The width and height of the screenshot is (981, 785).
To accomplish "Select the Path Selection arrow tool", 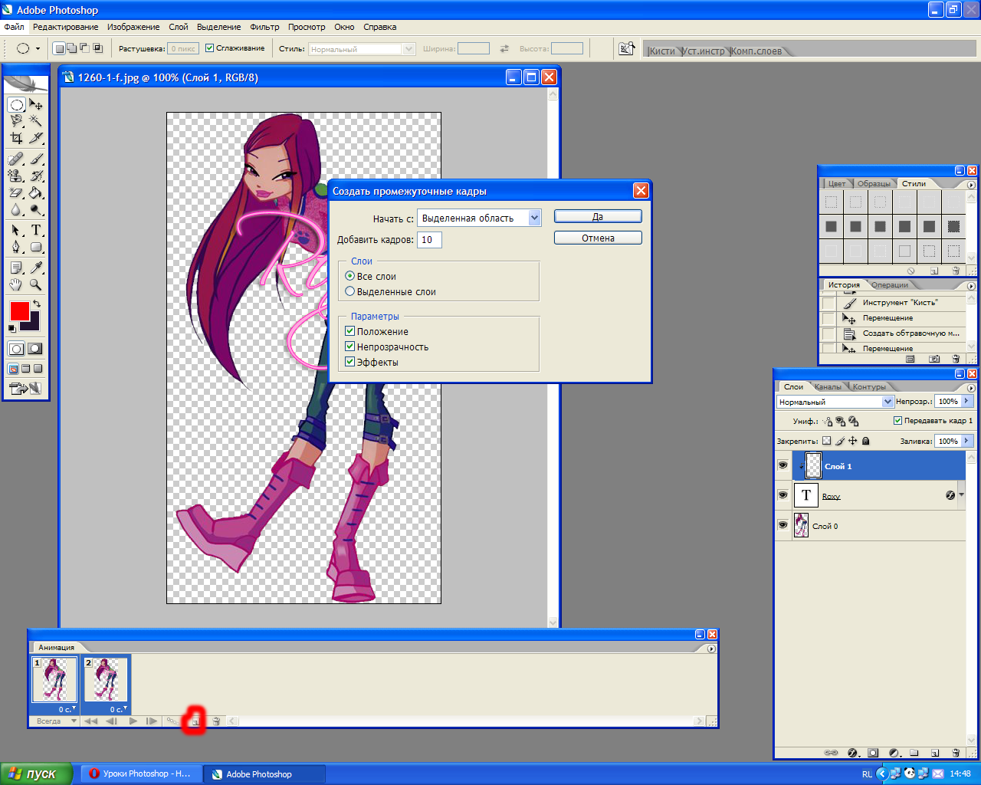I will coord(16,230).
